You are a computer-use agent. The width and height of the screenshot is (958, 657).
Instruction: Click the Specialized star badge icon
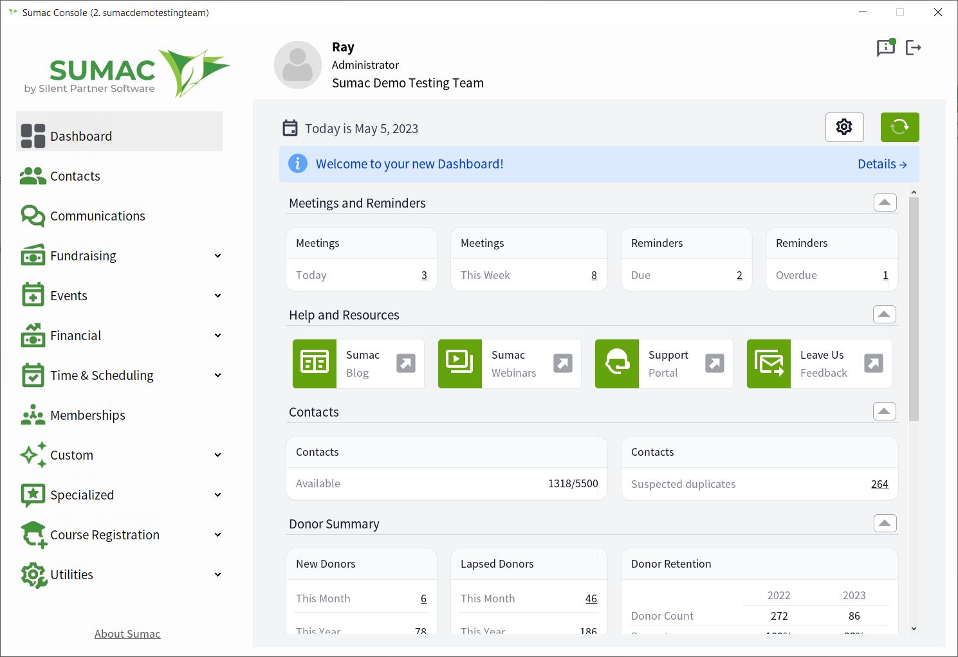pos(33,495)
